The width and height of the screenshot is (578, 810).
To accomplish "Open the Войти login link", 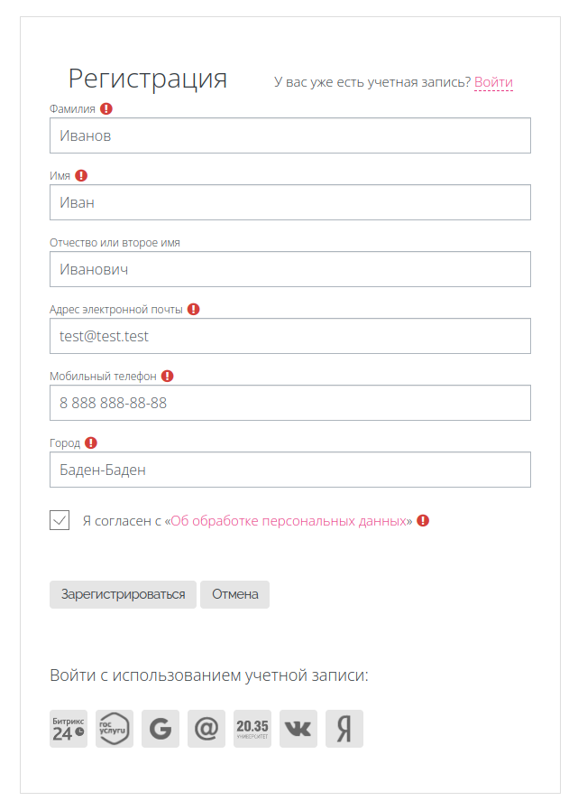I will click(493, 82).
